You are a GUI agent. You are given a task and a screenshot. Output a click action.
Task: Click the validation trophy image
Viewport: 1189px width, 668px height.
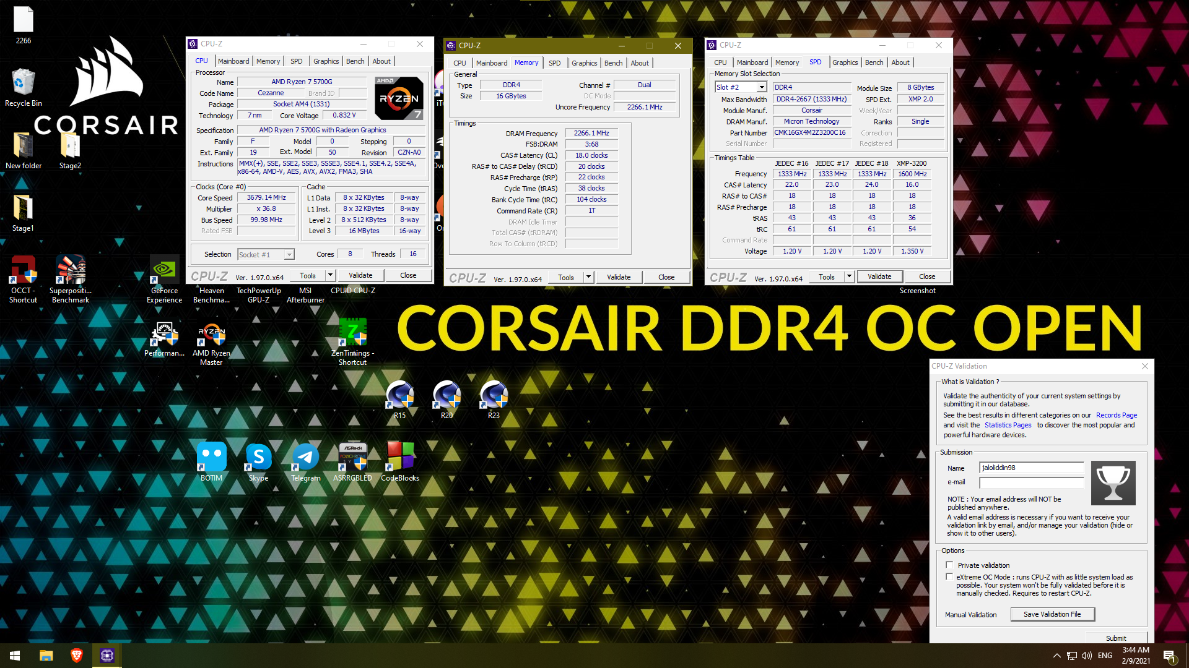tap(1113, 483)
